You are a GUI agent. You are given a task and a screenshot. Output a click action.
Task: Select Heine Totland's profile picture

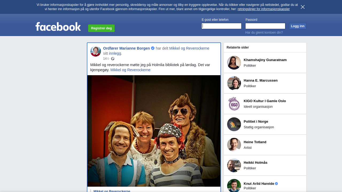pos(234,145)
